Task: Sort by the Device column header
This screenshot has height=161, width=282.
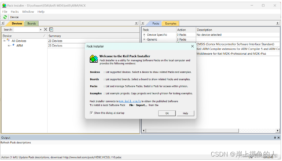Action: coord(24,36)
